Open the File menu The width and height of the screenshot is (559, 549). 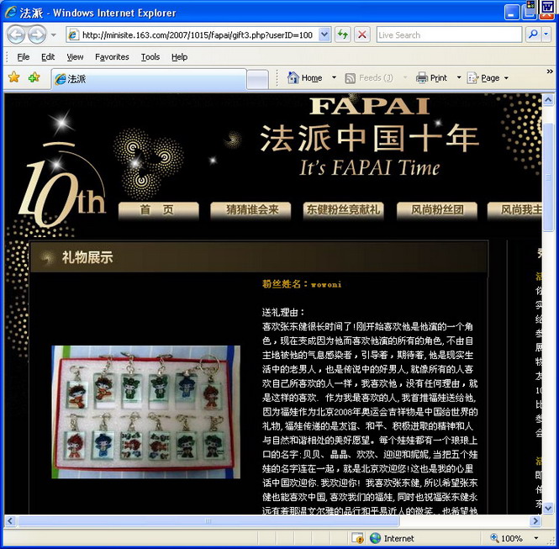coord(24,57)
